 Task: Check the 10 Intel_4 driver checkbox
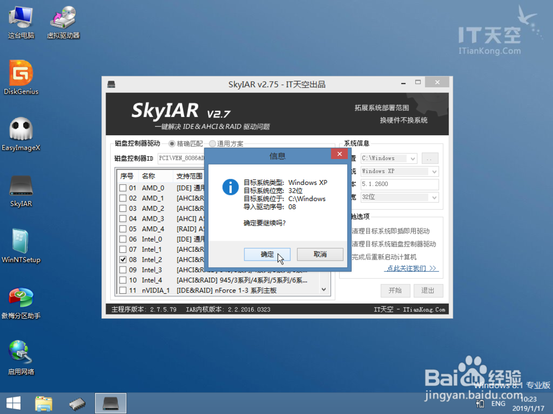pos(123,280)
